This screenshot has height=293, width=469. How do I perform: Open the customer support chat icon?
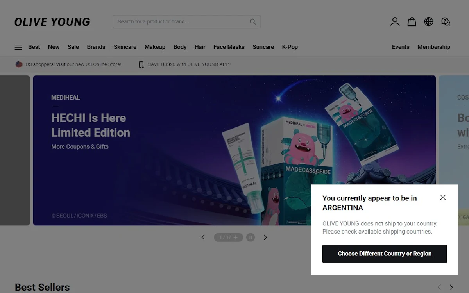pos(446,22)
